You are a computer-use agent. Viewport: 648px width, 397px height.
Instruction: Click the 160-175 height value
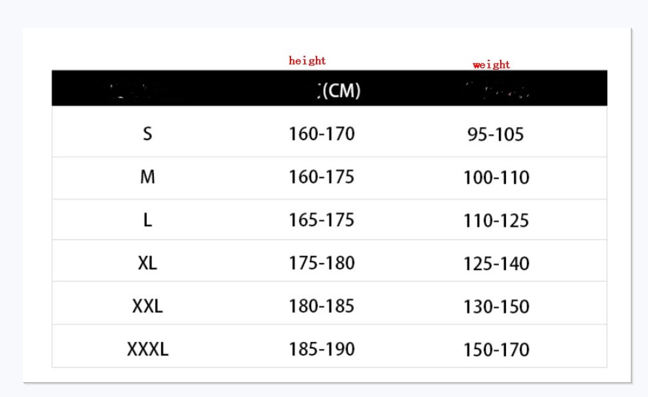321,177
